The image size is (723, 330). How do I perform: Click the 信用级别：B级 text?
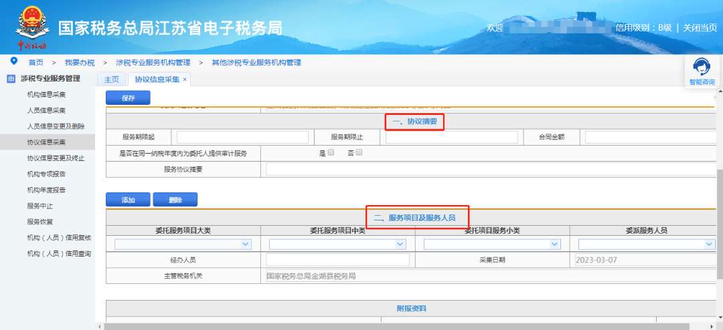pyautogui.click(x=644, y=27)
